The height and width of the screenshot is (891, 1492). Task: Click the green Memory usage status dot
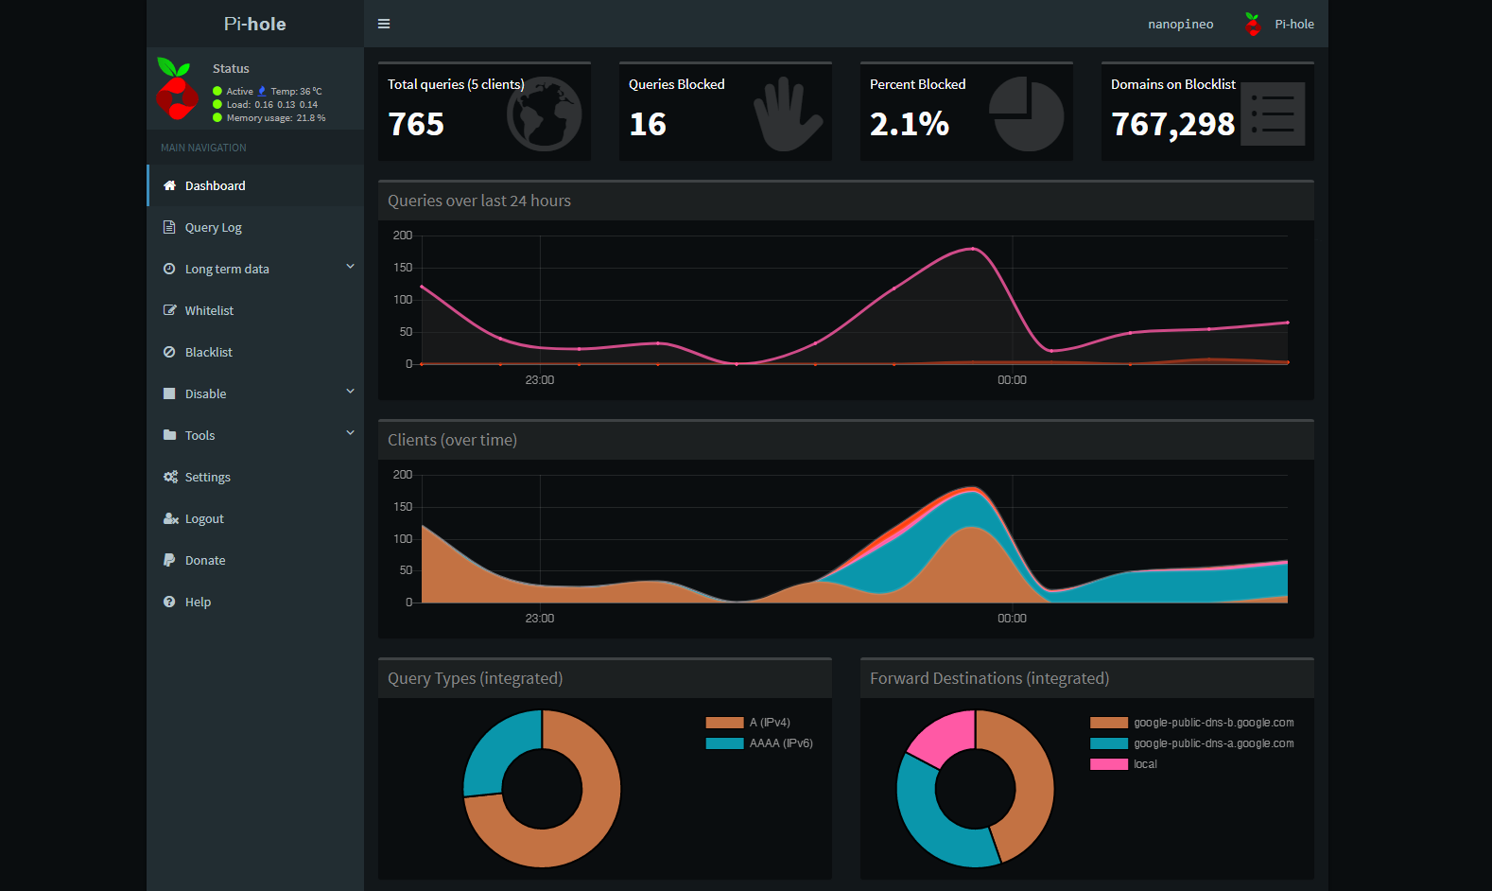(217, 118)
